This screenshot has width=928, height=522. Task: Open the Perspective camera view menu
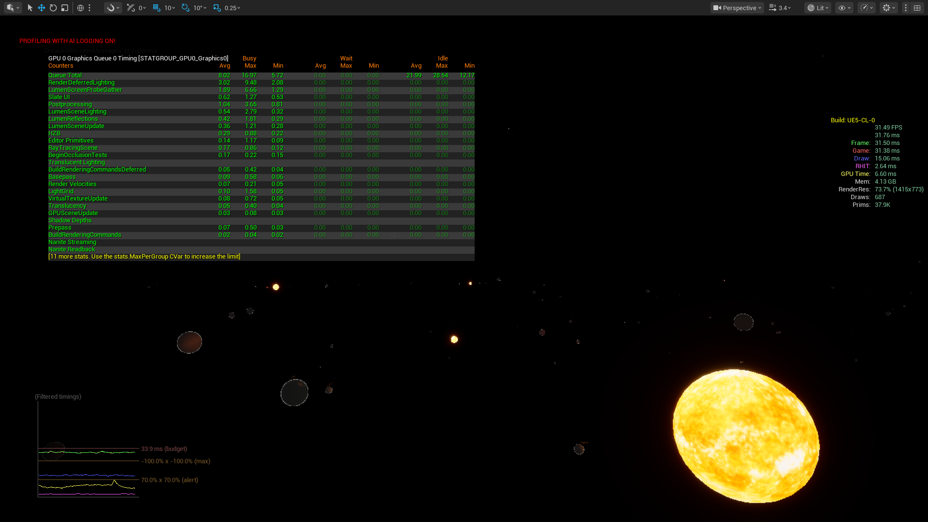point(737,8)
